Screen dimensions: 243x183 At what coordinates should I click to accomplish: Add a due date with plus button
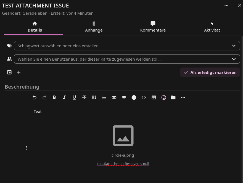pos(19,72)
